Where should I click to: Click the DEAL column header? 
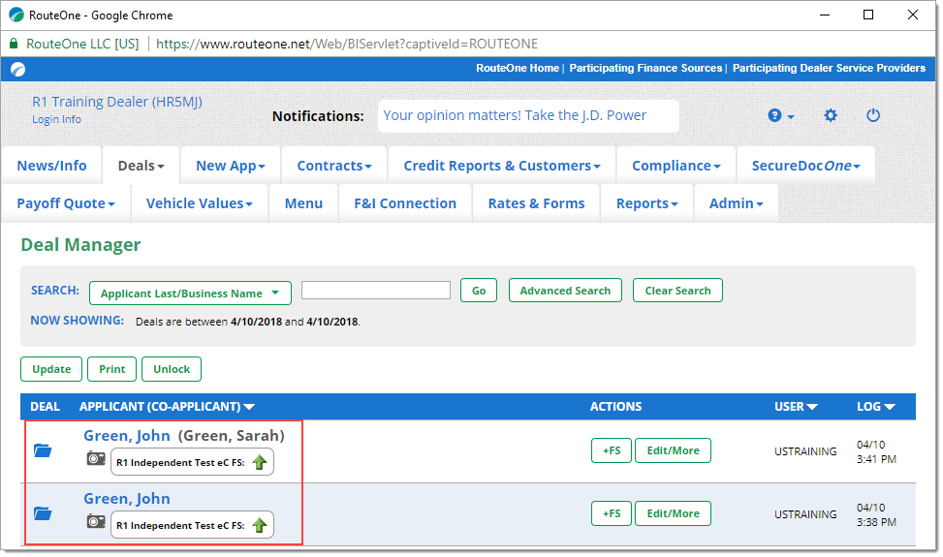(x=46, y=407)
